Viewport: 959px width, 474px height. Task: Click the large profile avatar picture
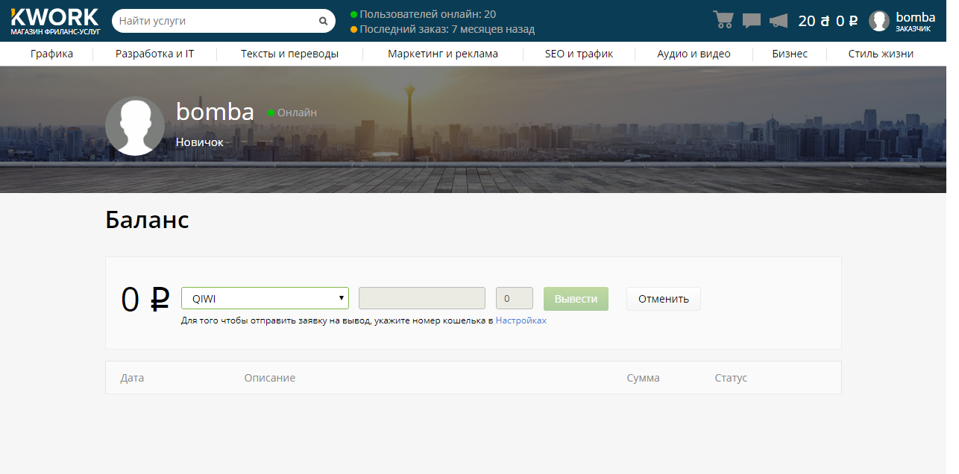tap(135, 126)
